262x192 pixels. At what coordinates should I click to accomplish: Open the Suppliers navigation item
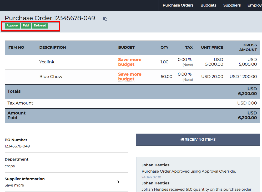[x=232, y=5]
